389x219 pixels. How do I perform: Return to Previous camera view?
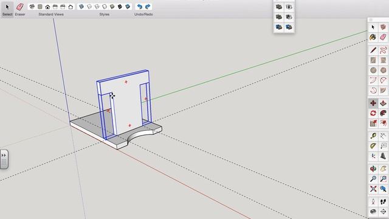click(x=383, y=189)
